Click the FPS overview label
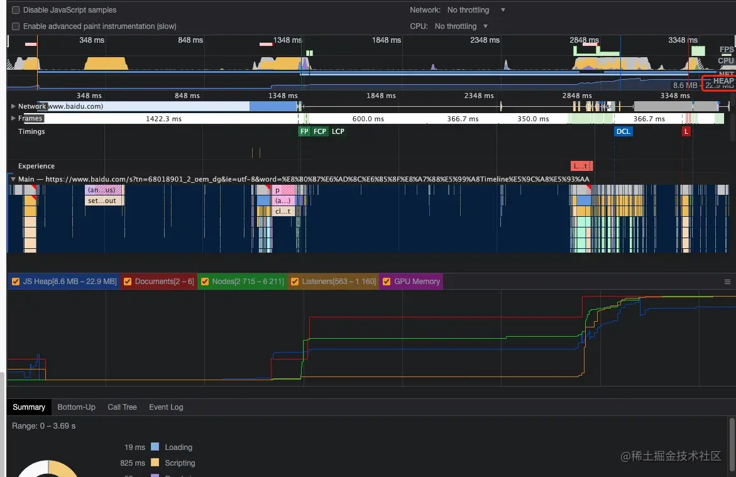This screenshot has width=736, height=477. point(727,49)
